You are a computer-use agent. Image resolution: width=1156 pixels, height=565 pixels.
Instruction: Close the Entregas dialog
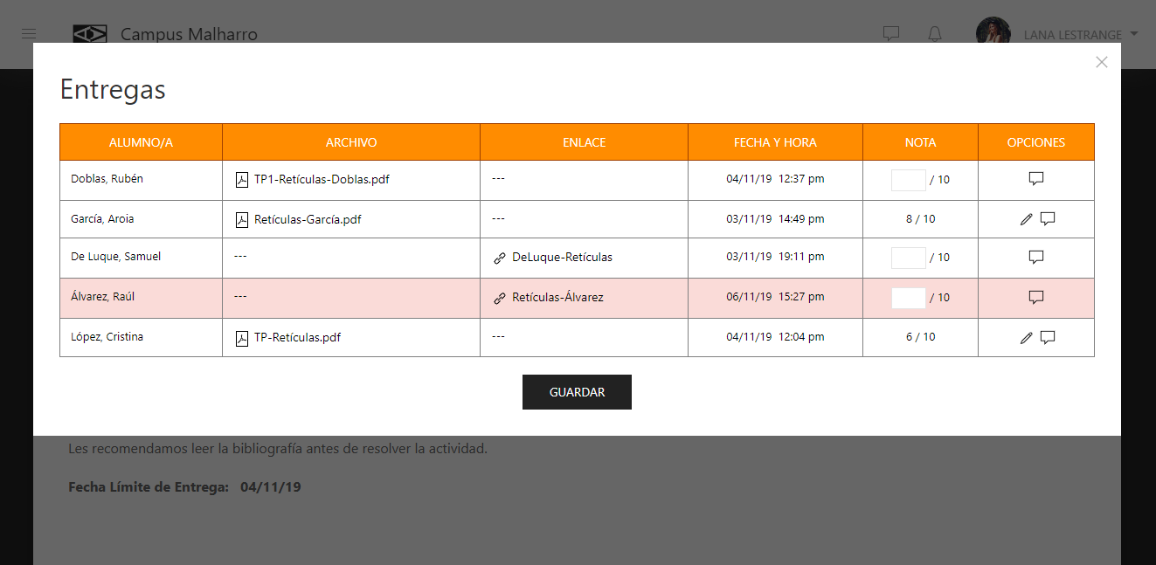tap(1102, 62)
